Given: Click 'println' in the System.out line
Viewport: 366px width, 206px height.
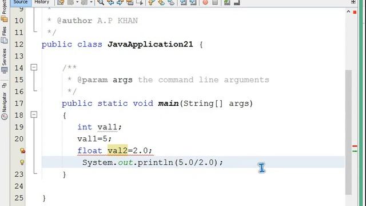Looking at the screenshot, I should (x=155, y=163).
